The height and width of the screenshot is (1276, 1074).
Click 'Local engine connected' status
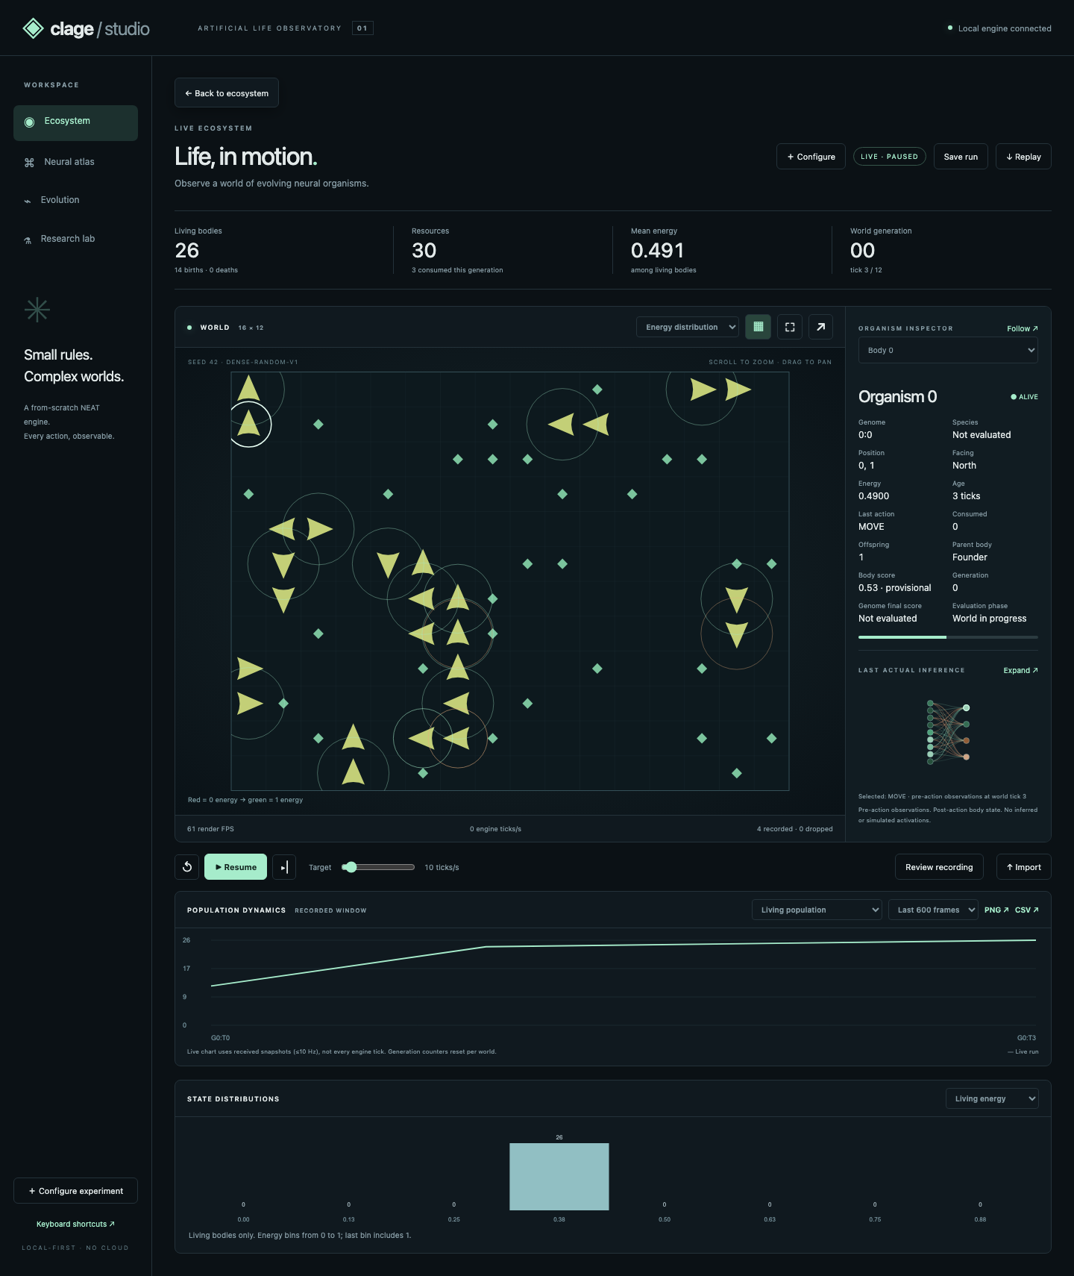click(999, 28)
